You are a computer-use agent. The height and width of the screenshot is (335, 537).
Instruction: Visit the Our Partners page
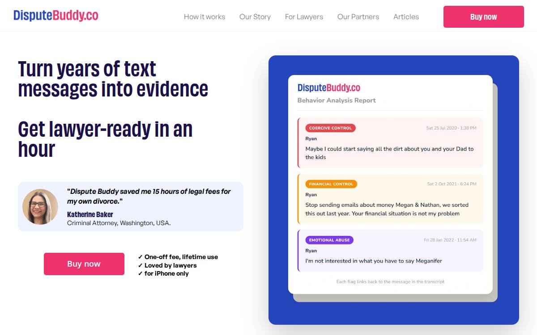[358, 17]
